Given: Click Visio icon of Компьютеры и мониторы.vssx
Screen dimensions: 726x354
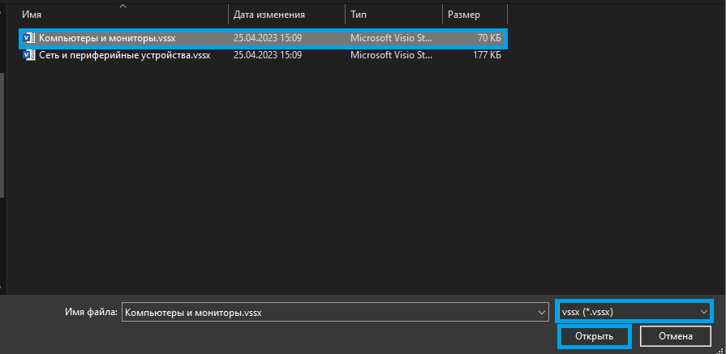Looking at the screenshot, I should pyautogui.click(x=29, y=38).
